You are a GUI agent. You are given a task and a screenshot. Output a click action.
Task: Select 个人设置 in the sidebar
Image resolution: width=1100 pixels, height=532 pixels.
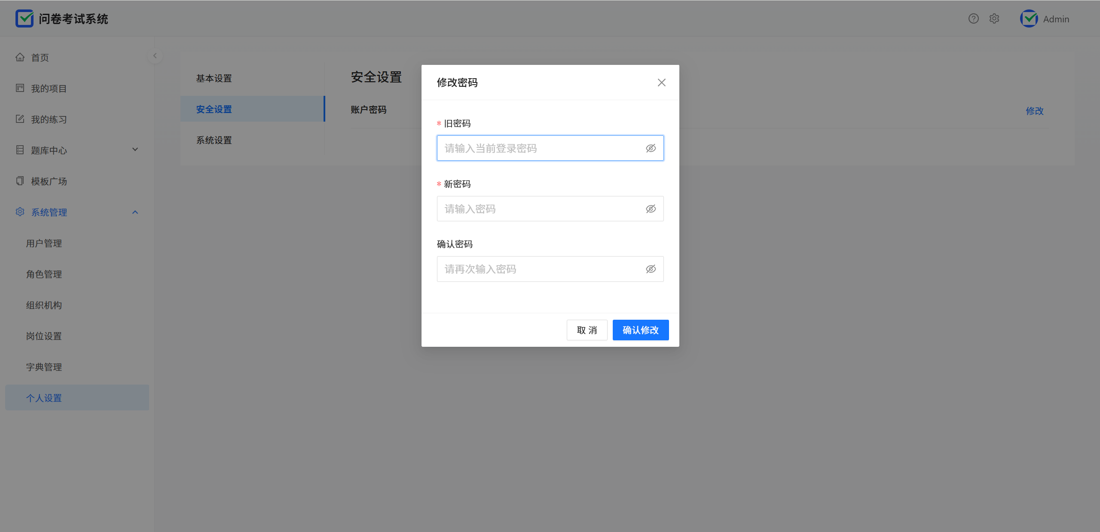[77, 397]
